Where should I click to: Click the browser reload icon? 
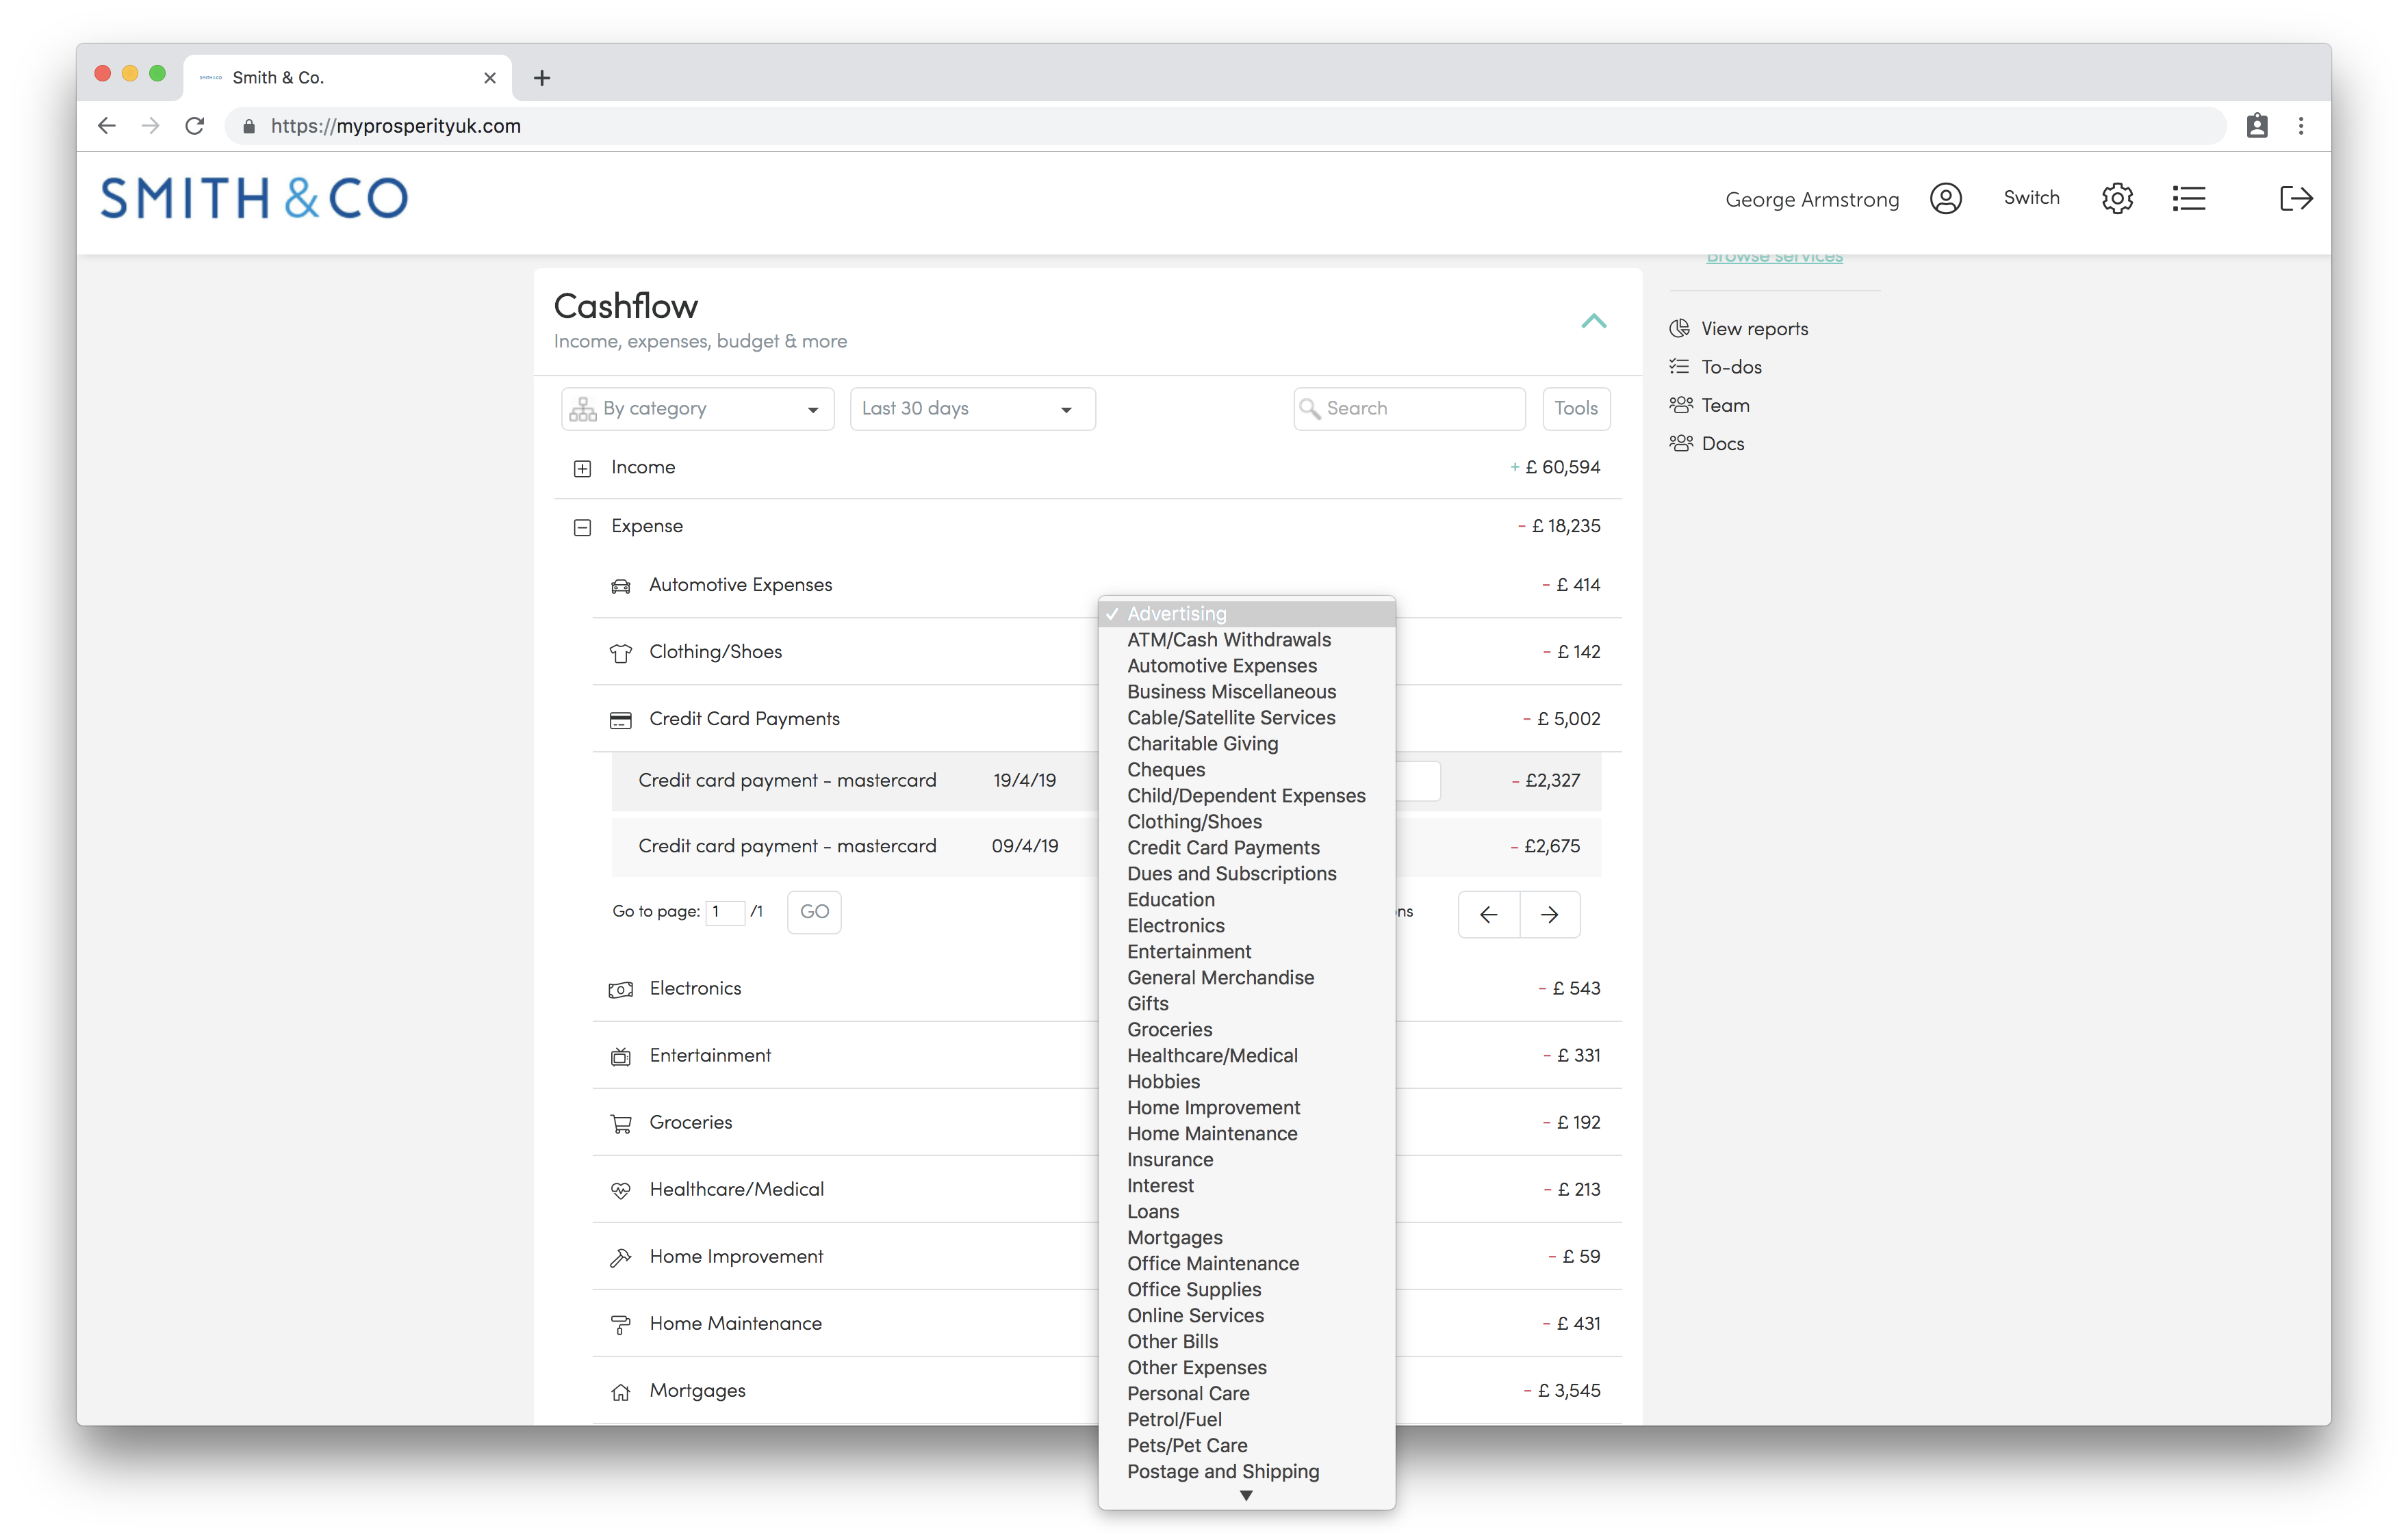point(195,126)
